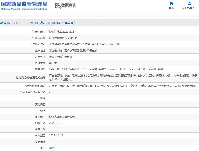Open the 首页 menu item
This screenshot has height=152, width=199.
coord(171,8)
